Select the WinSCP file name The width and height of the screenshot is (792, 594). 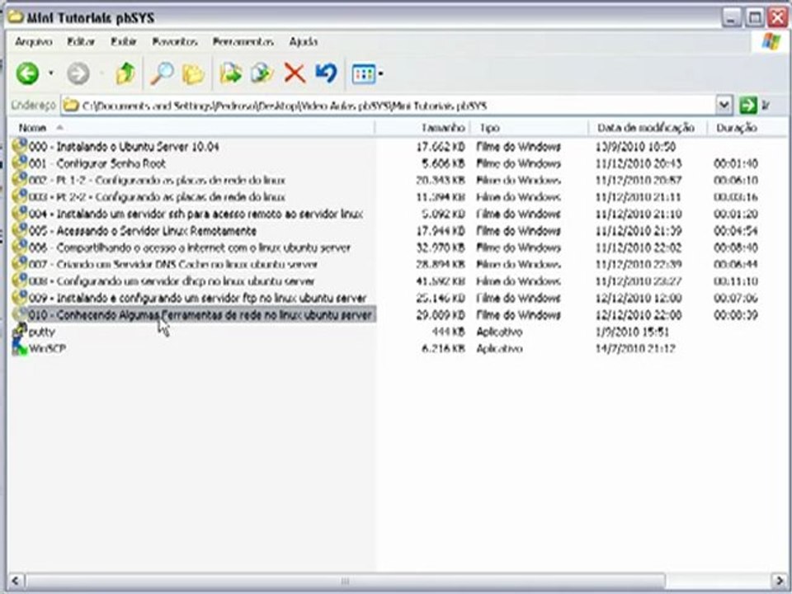pyautogui.click(x=48, y=348)
